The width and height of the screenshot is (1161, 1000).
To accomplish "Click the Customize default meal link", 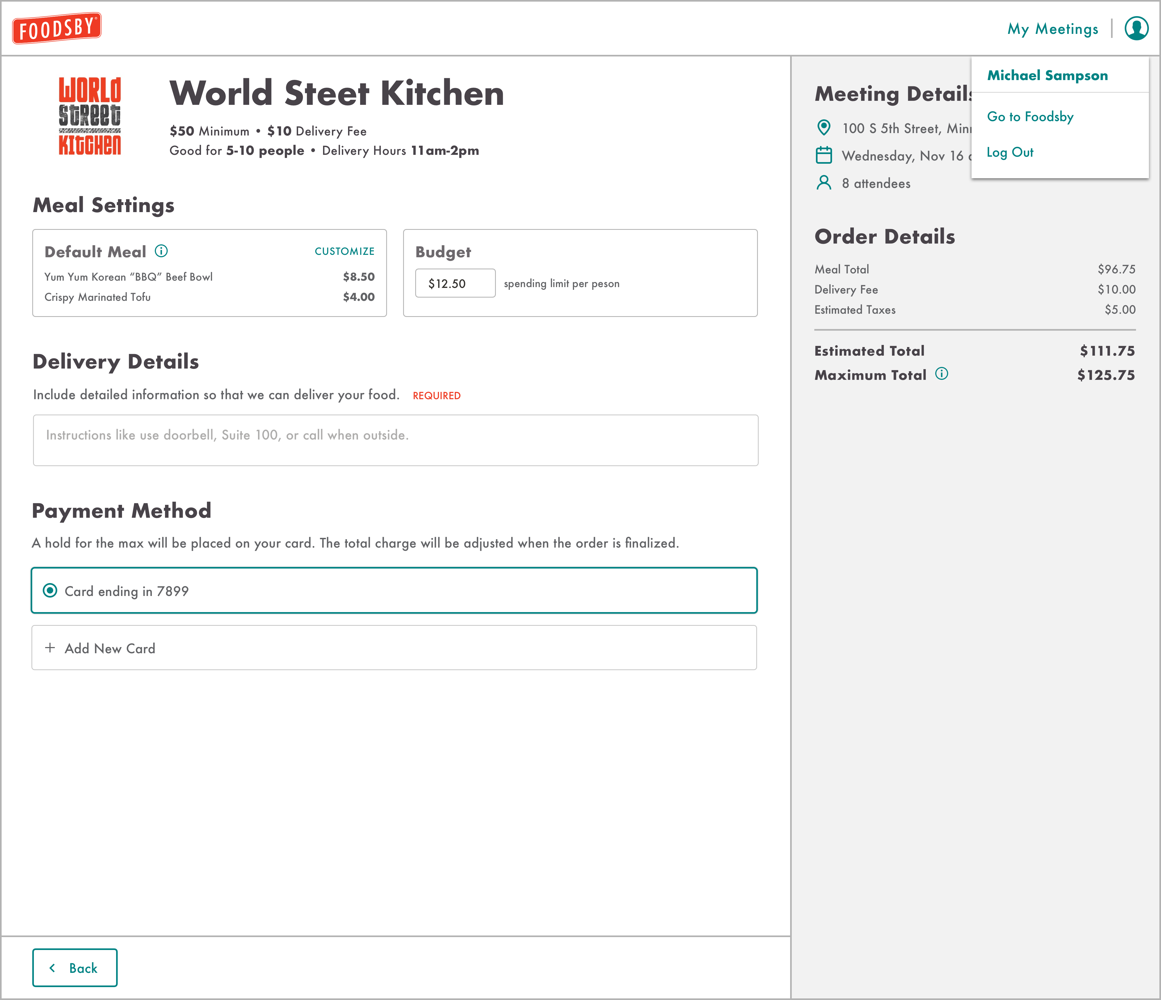I will coord(344,251).
